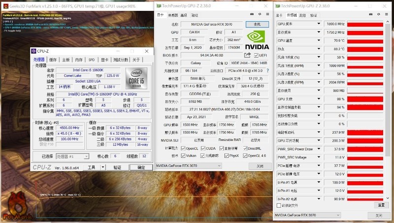The image size is (394, 223).
Task: Click the 1890.0 MHz sensor value
Action: click(x=335, y=24)
